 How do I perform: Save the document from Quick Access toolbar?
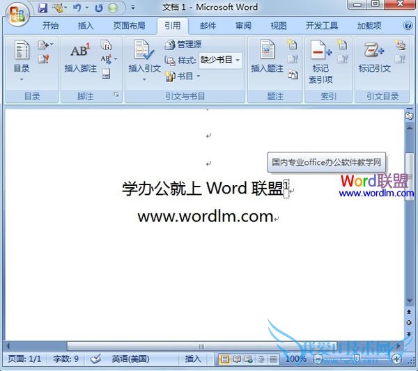(x=42, y=8)
